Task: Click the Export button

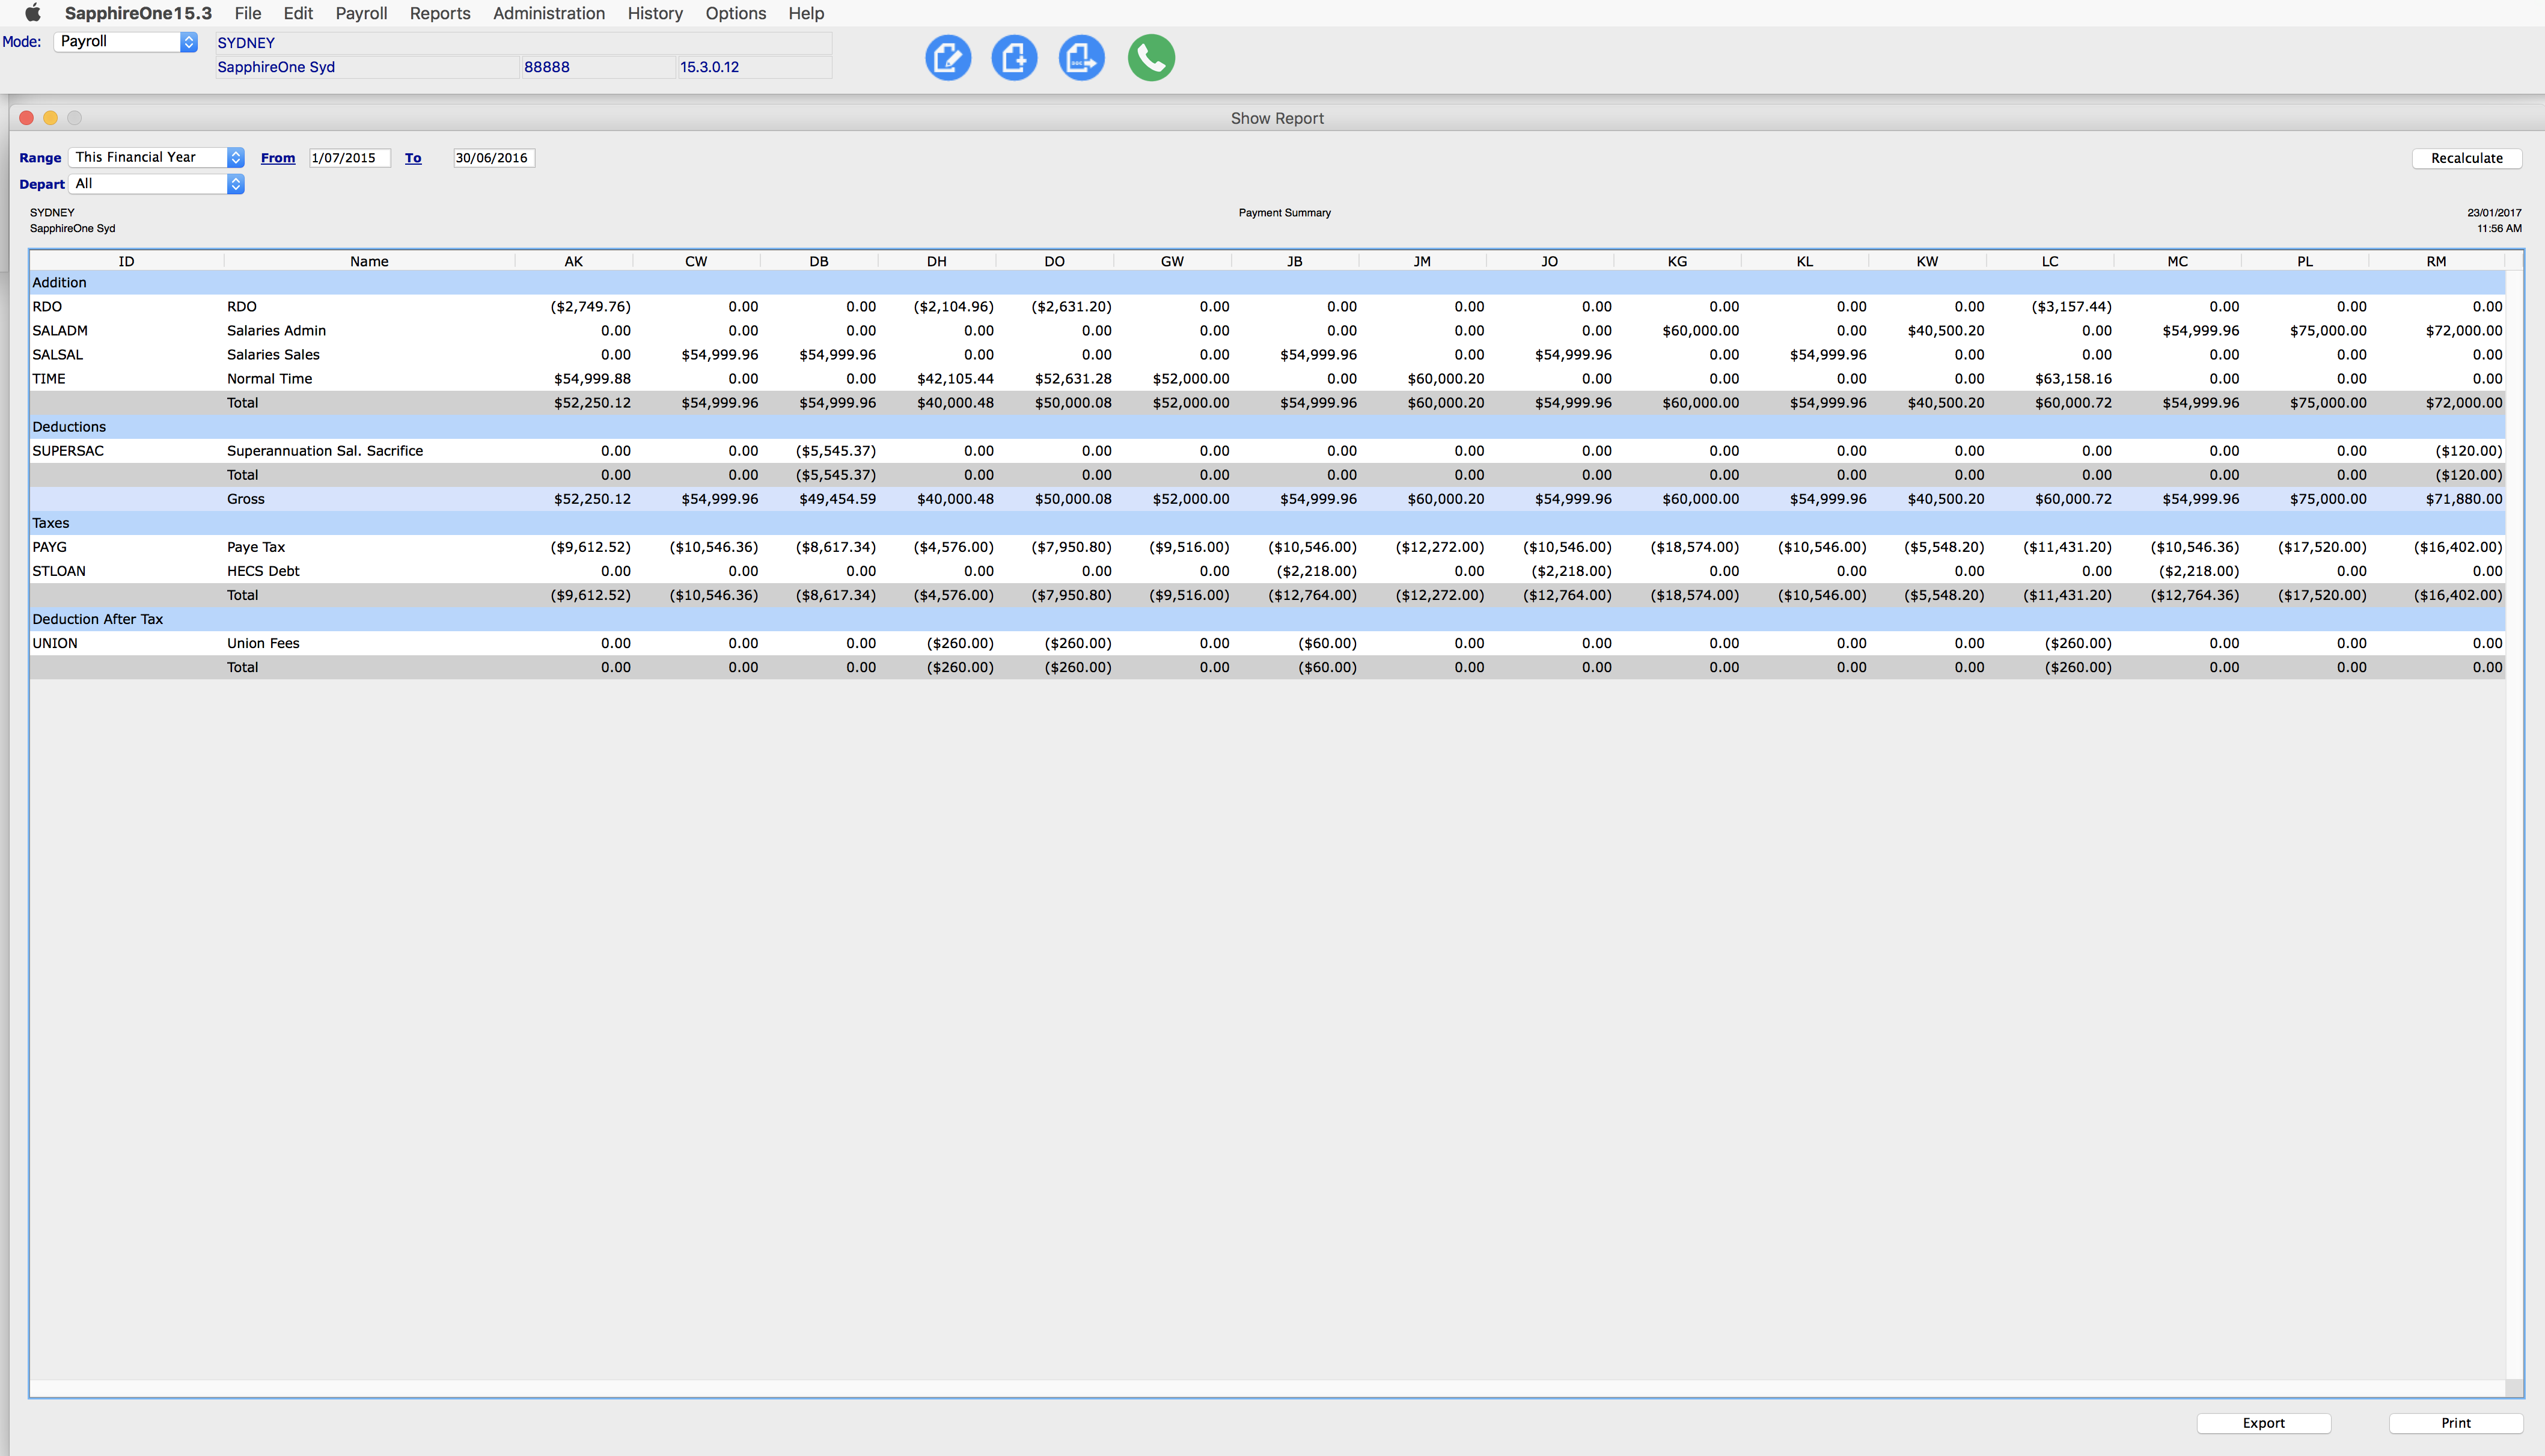Action: (2263, 1423)
